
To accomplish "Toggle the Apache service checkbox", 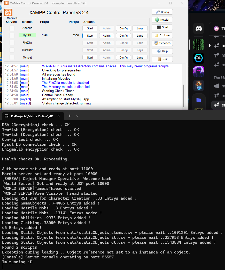I will [x=12, y=28].
